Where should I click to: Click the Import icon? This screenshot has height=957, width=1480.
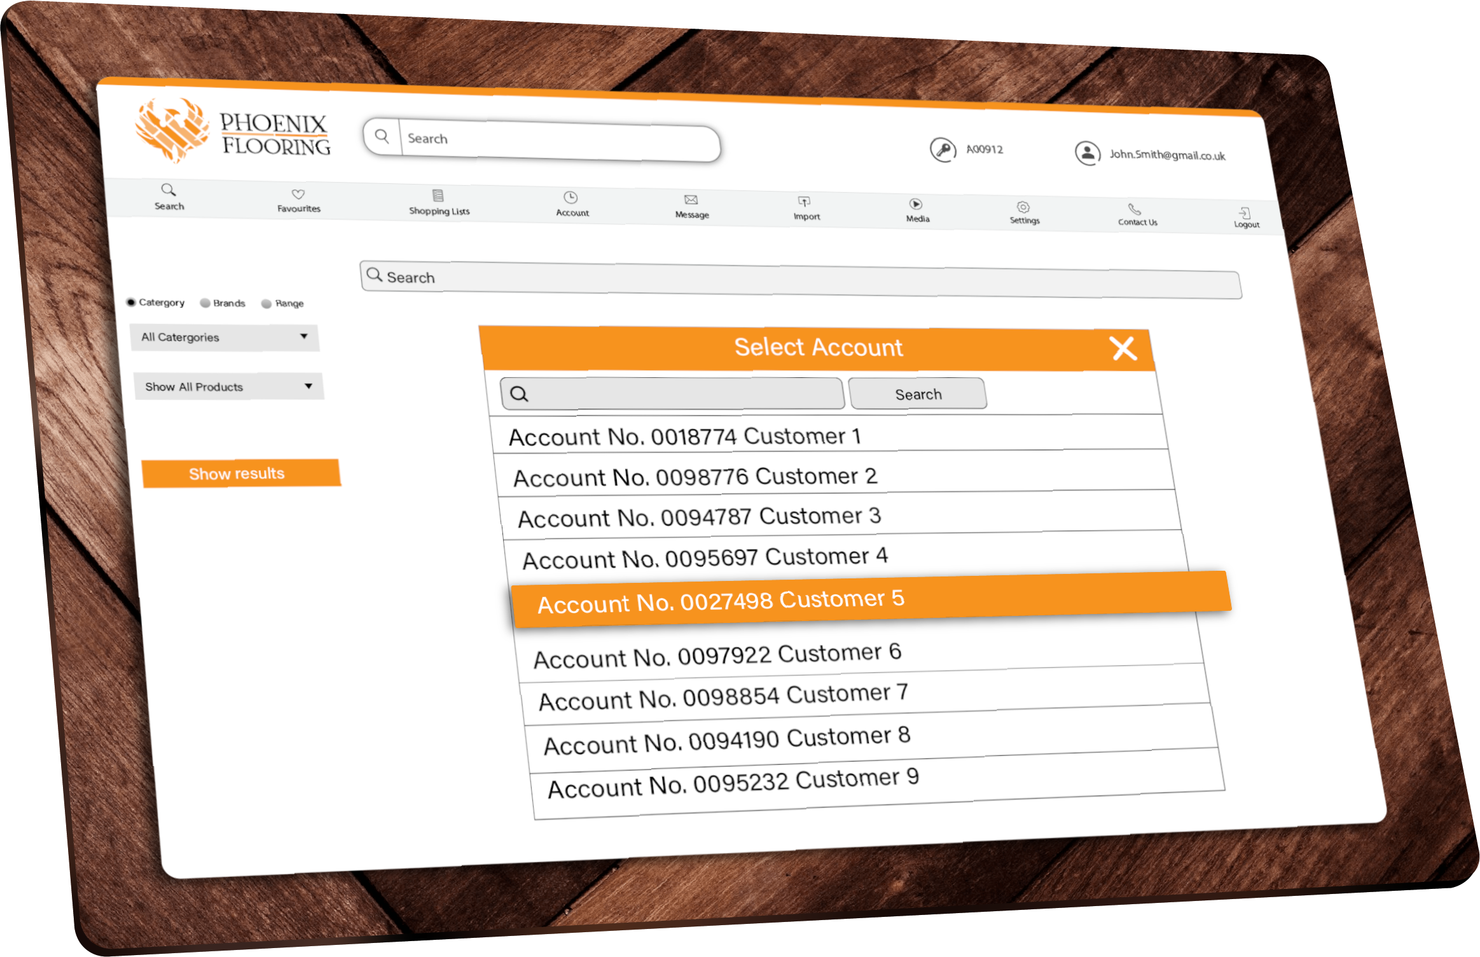point(804,202)
